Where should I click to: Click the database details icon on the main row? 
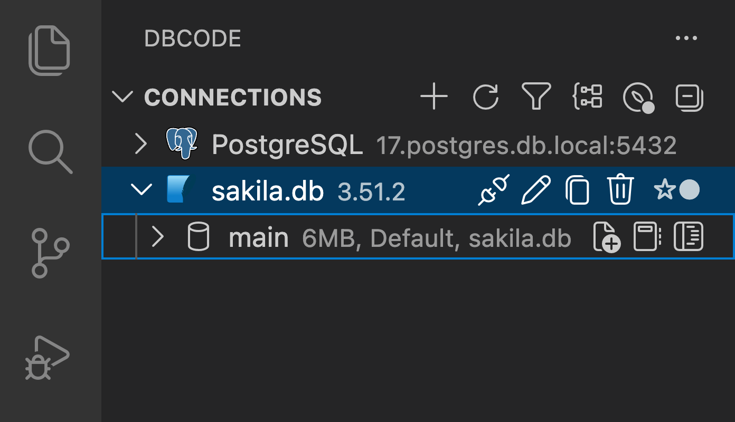pos(688,237)
